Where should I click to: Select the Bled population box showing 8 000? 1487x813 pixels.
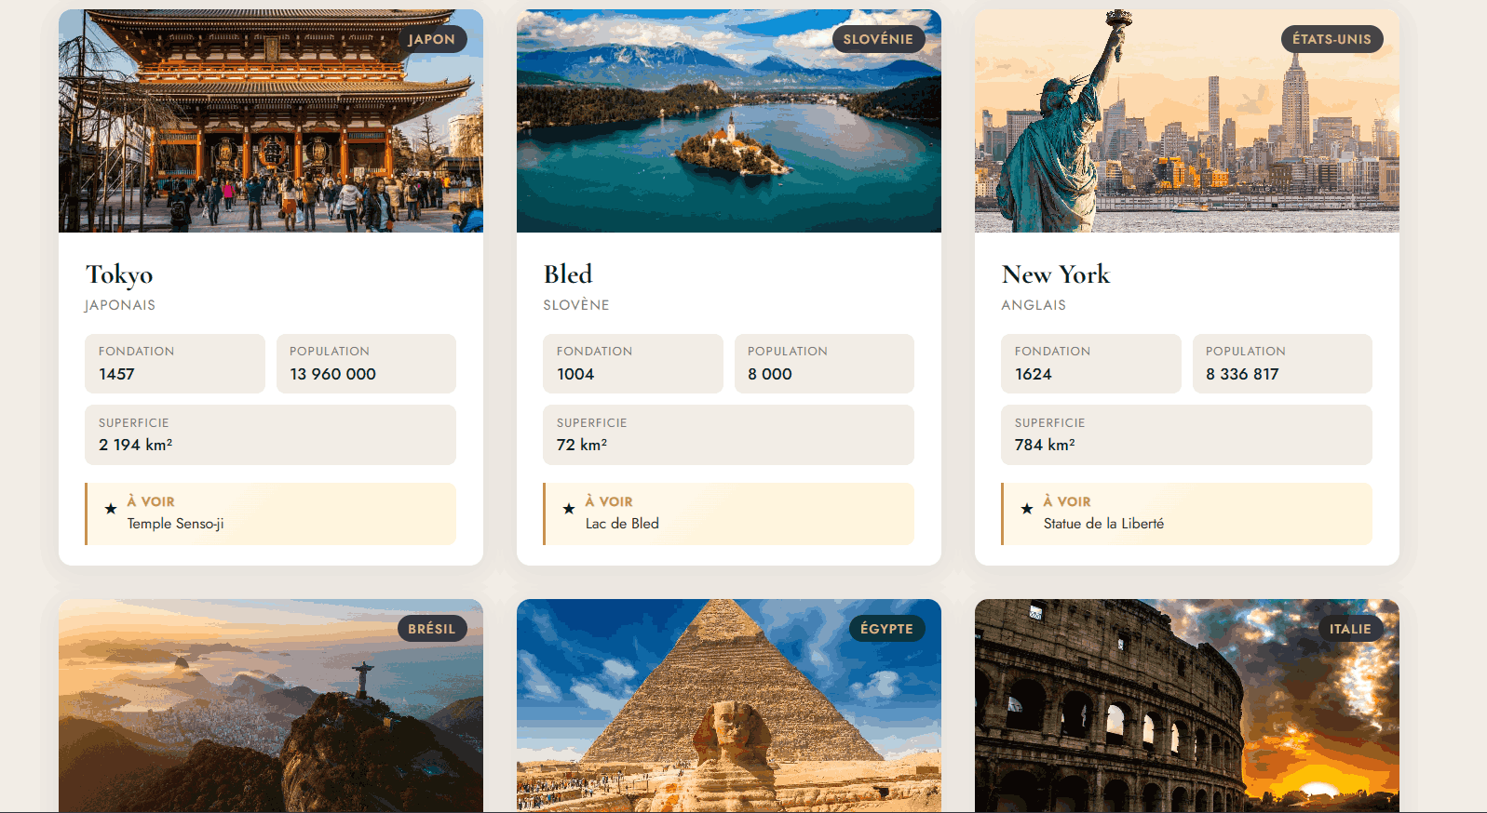[x=824, y=364]
